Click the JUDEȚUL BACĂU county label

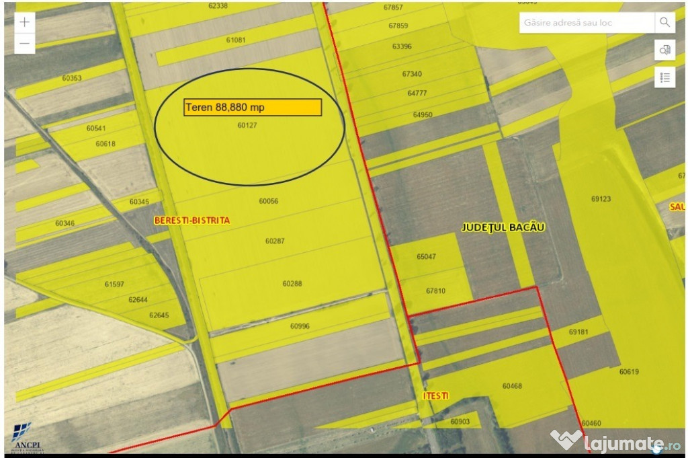[503, 227]
